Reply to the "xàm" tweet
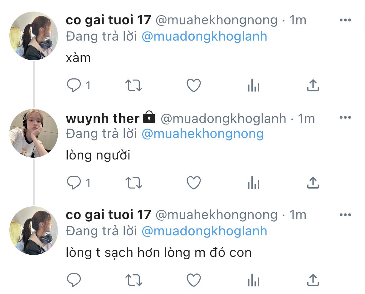The height and width of the screenshot is (294, 365). [x=74, y=85]
